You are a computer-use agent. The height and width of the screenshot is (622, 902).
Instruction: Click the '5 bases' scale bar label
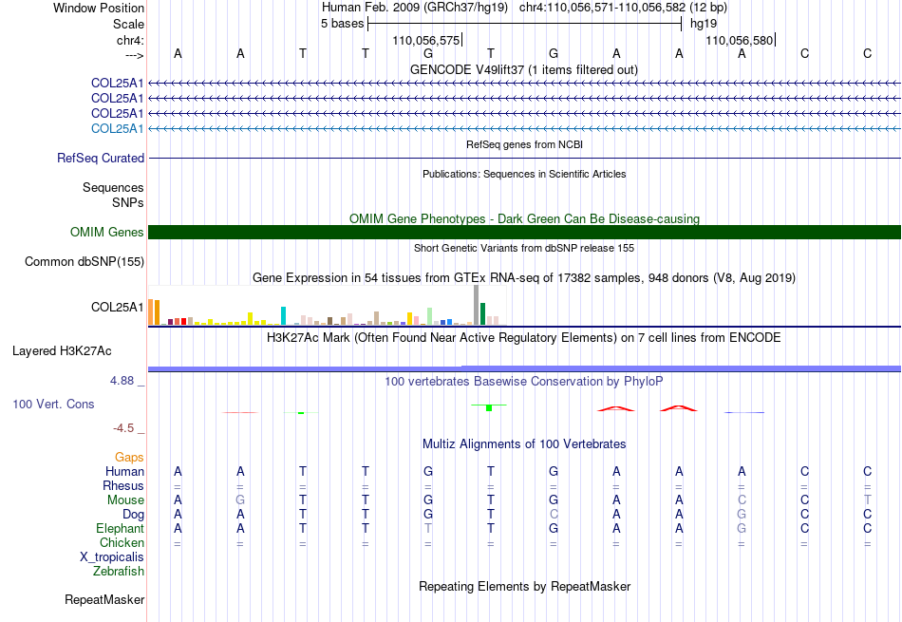(x=342, y=24)
